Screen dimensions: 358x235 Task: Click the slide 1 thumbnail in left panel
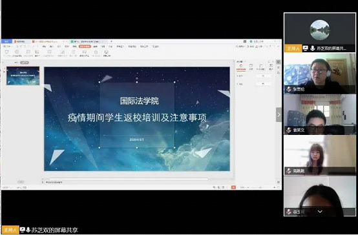tap(23, 76)
